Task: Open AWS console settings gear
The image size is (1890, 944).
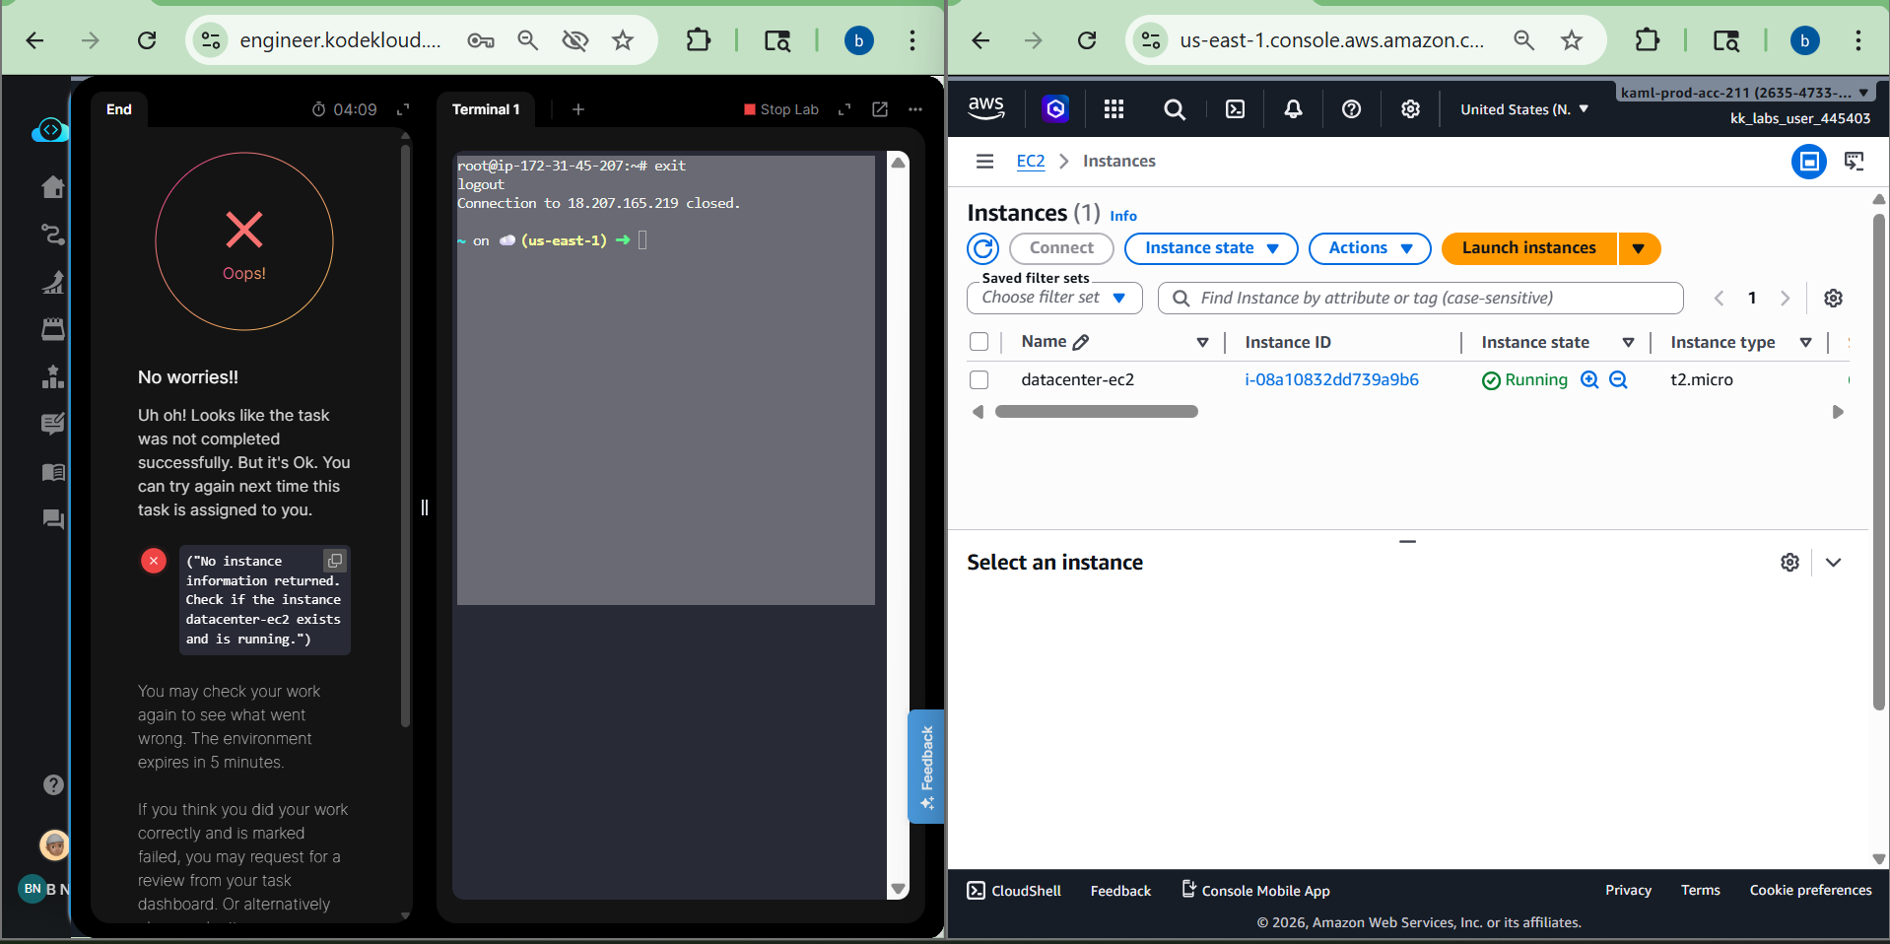Action: pyautogui.click(x=1410, y=109)
